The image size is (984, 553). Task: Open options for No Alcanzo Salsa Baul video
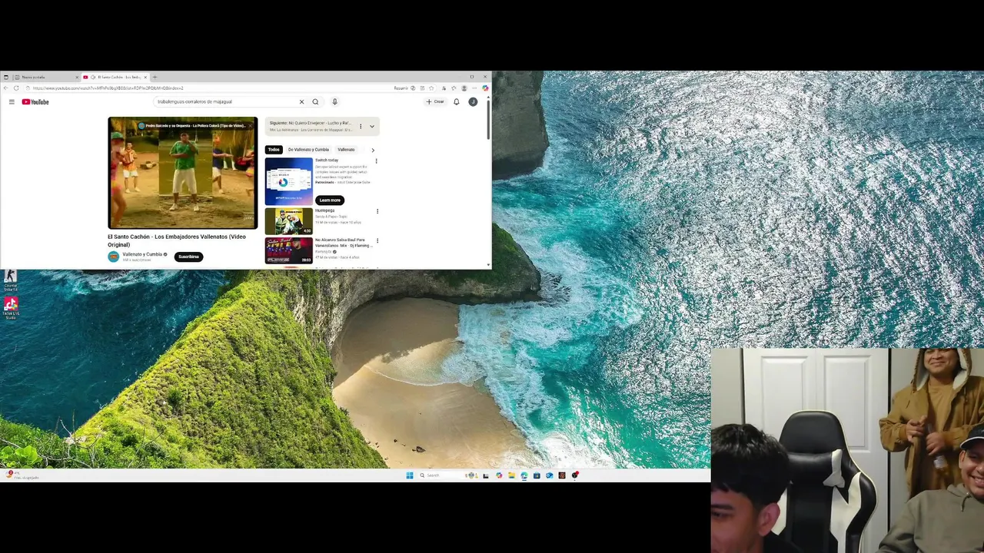pyautogui.click(x=377, y=241)
